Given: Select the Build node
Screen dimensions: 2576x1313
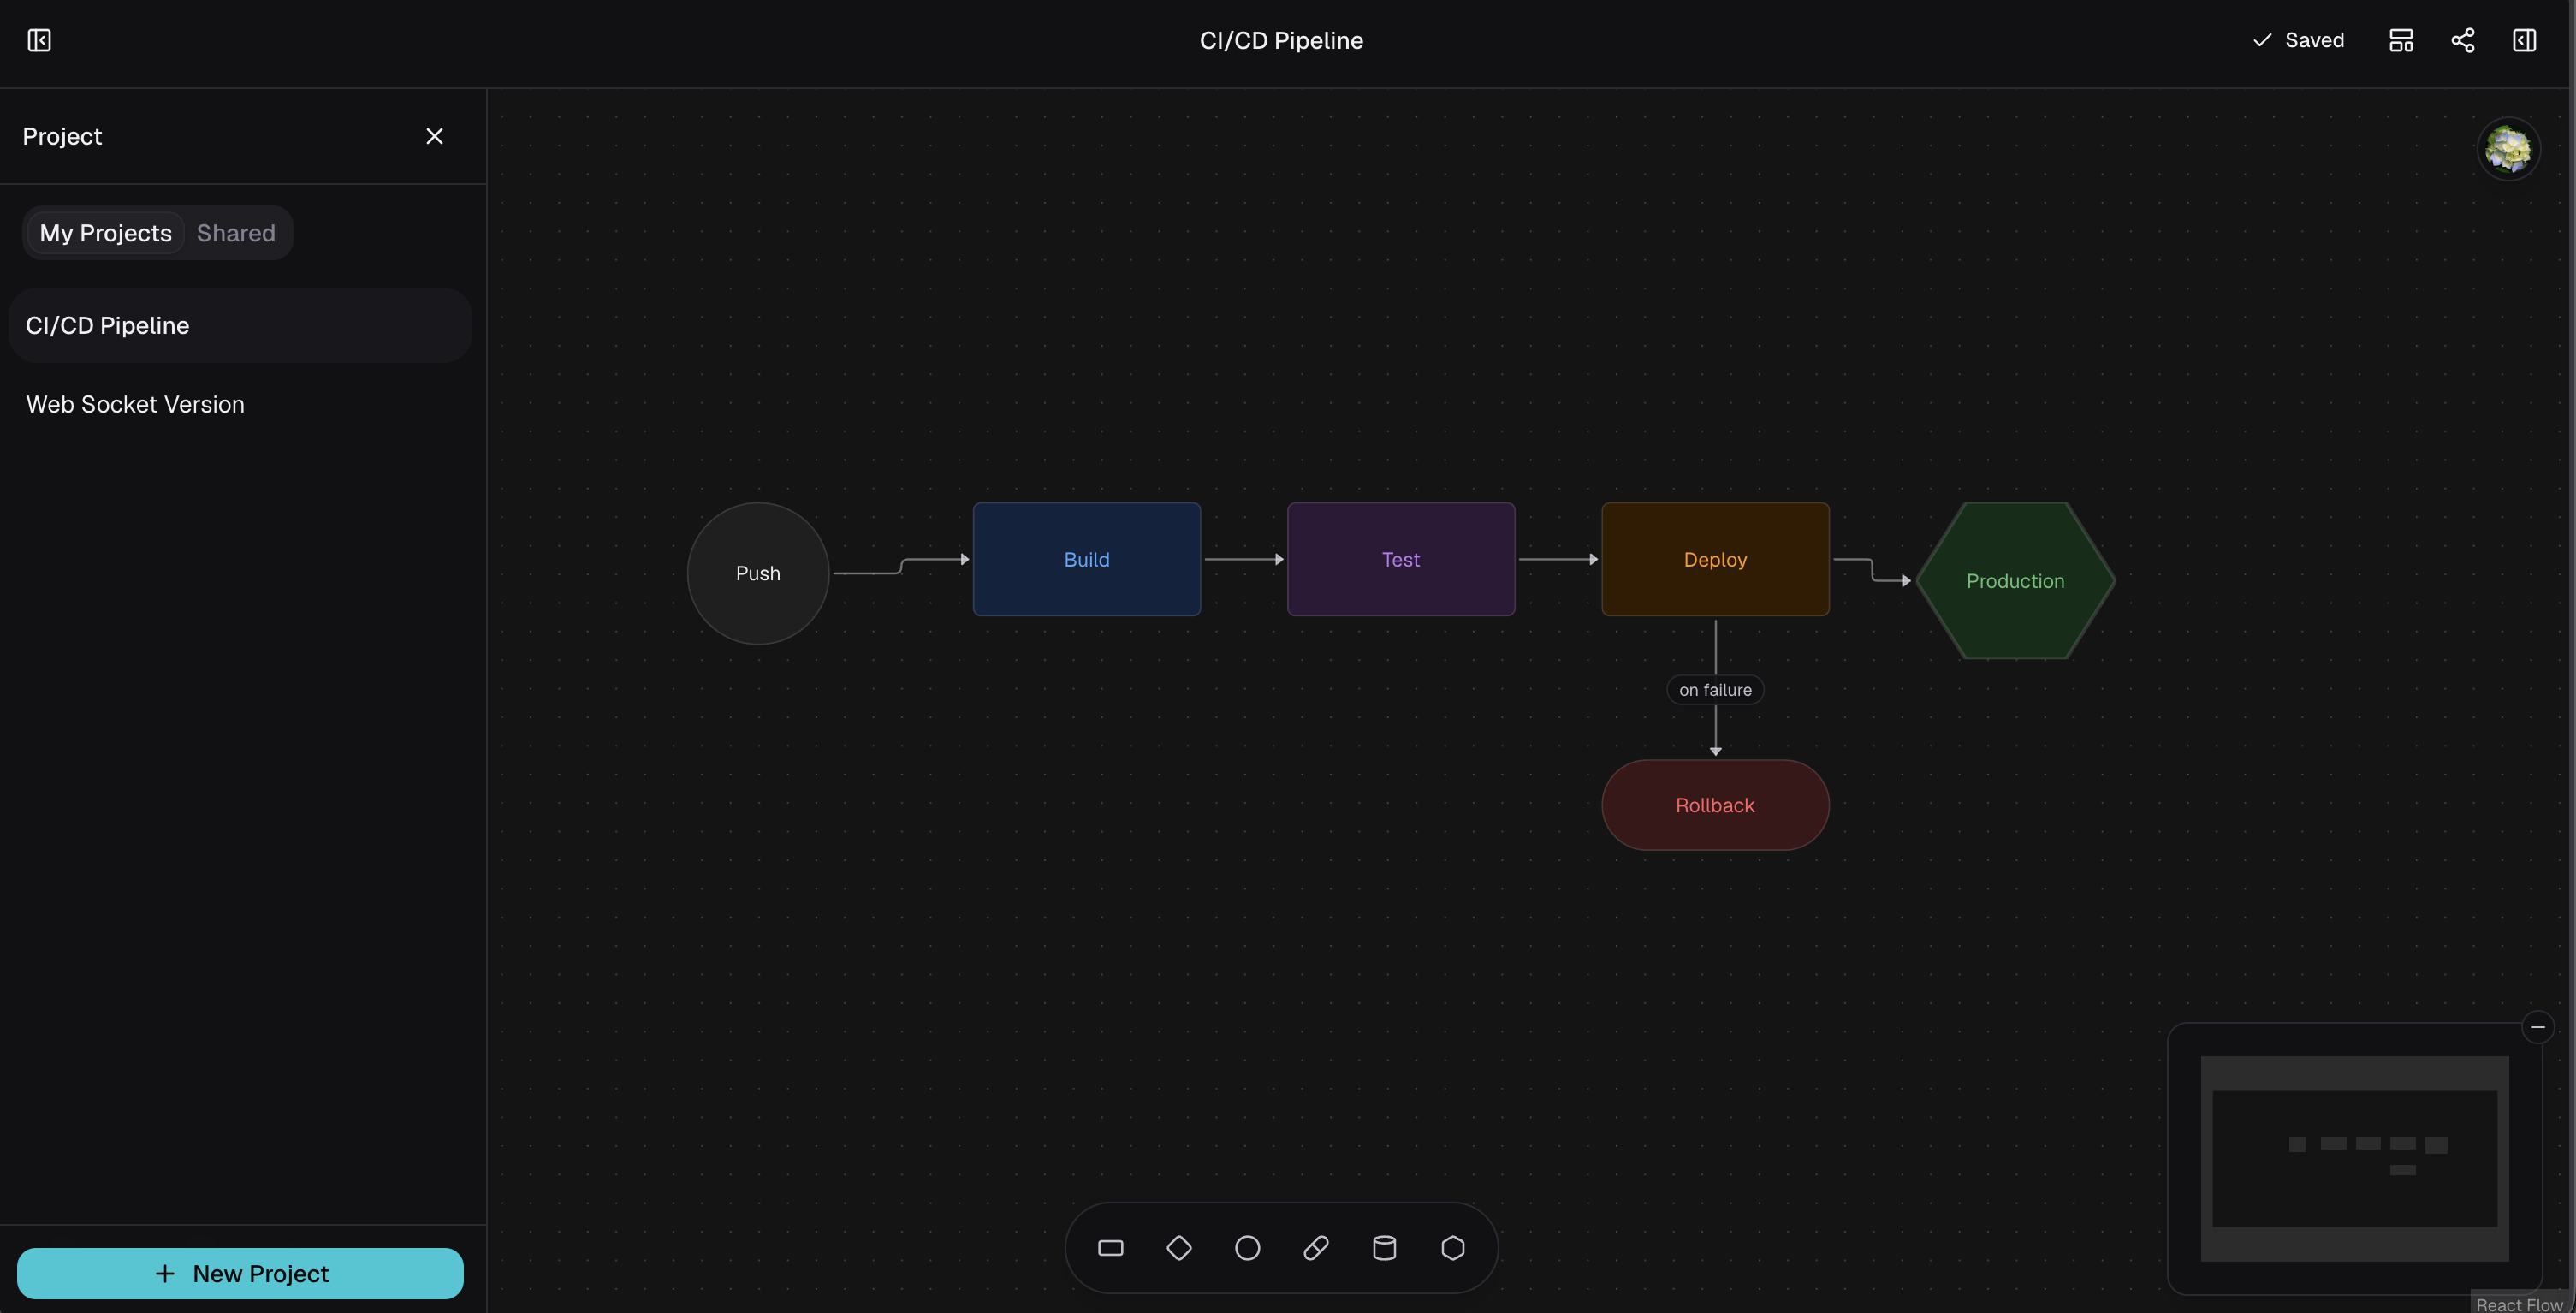Looking at the screenshot, I should point(1087,559).
